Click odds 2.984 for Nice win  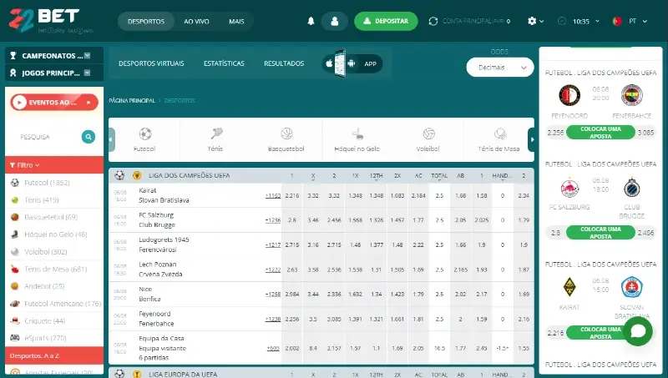coord(291,295)
